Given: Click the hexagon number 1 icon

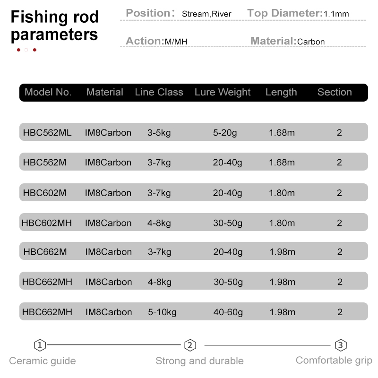Looking at the screenshot, I should pyautogui.click(x=40, y=345).
